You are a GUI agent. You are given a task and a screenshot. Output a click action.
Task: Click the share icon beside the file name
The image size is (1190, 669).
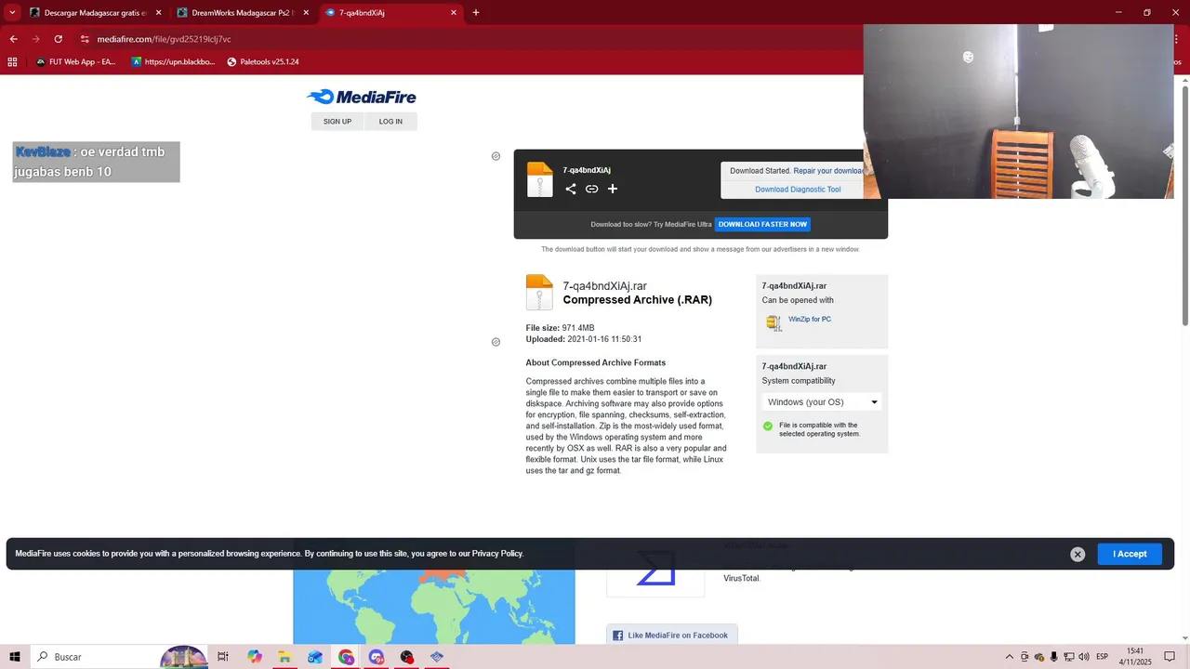tap(571, 189)
